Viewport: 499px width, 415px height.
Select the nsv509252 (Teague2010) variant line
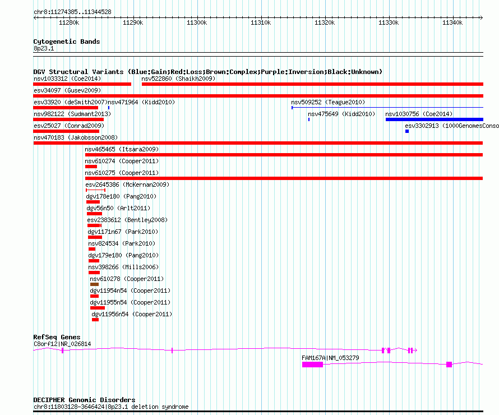point(387,107)
